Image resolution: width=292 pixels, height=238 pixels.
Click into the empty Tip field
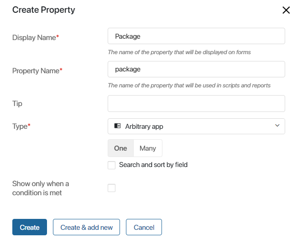point(196,103)
